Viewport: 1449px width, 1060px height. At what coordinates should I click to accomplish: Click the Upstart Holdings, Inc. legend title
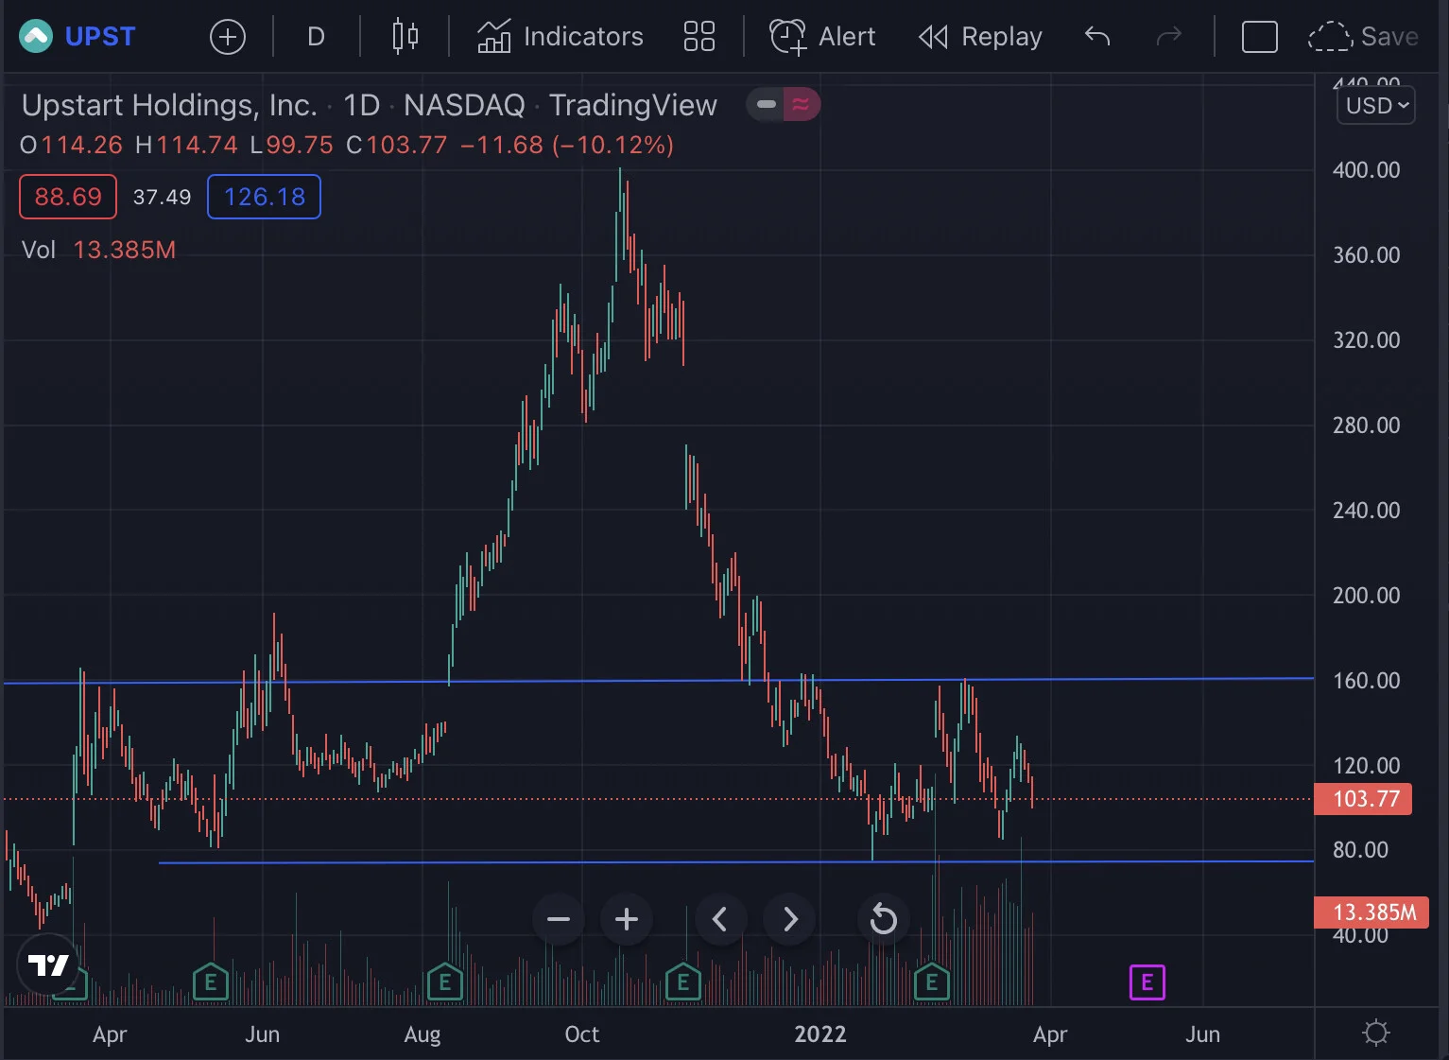(169, 105)
